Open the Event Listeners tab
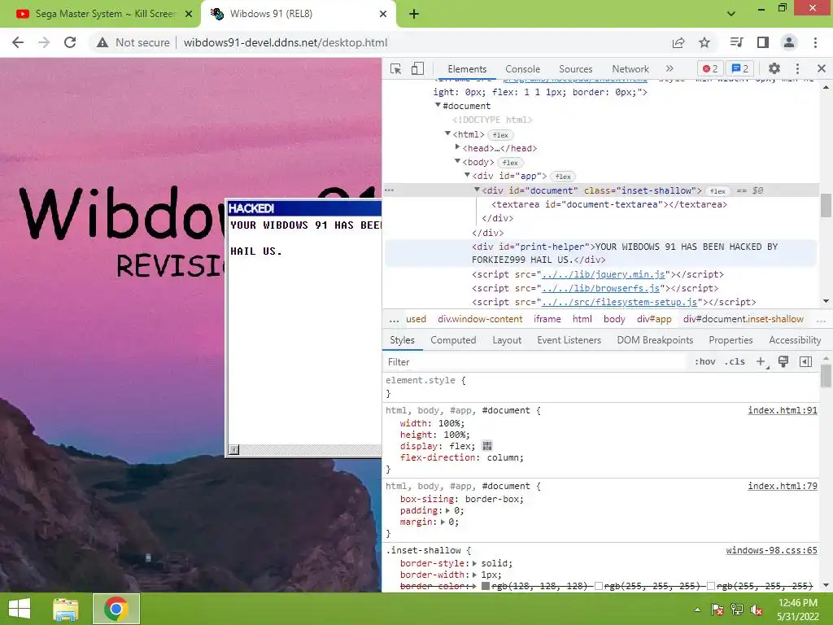This screenshot has width=833, height=625. click(x=569, y=340)
